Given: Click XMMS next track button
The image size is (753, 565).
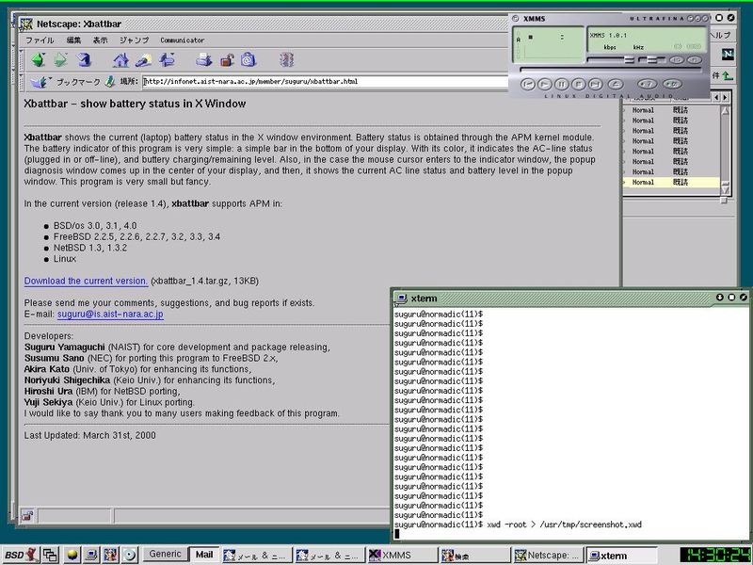Looking at the screenshot, I should coord(595,85).
